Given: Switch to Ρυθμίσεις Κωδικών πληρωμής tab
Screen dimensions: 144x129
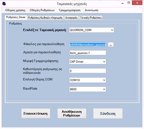Looking at the screenshot, I should point(45,18).
